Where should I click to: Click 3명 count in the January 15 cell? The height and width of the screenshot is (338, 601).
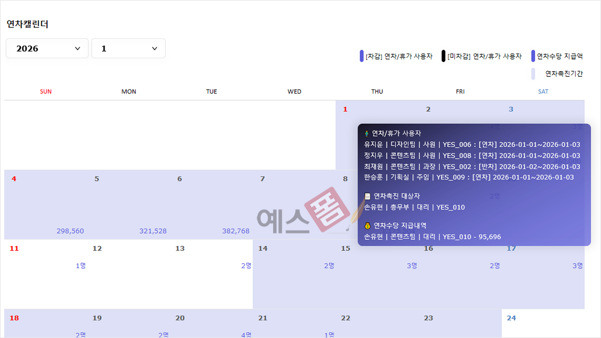(412, 266)
